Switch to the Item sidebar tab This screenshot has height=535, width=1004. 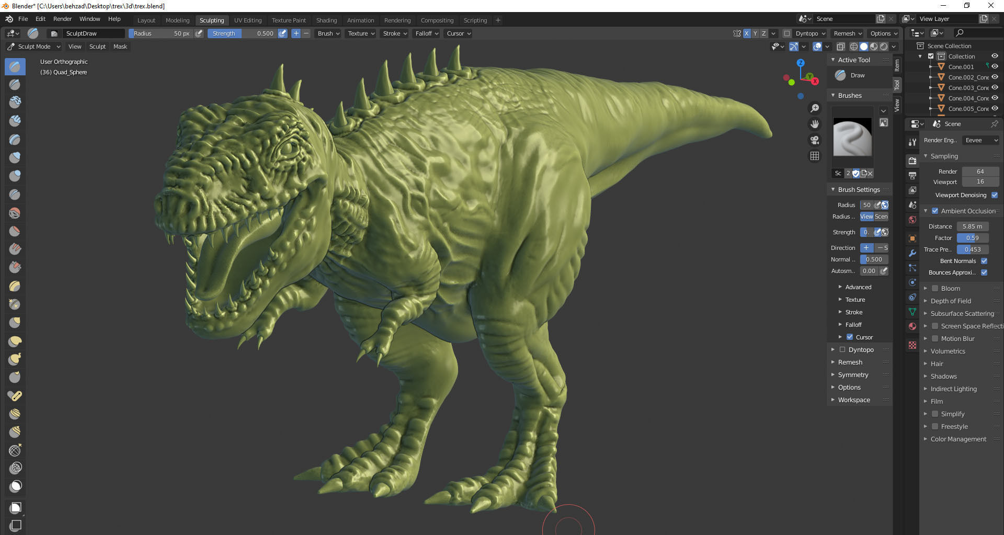(x=897, y=65)
